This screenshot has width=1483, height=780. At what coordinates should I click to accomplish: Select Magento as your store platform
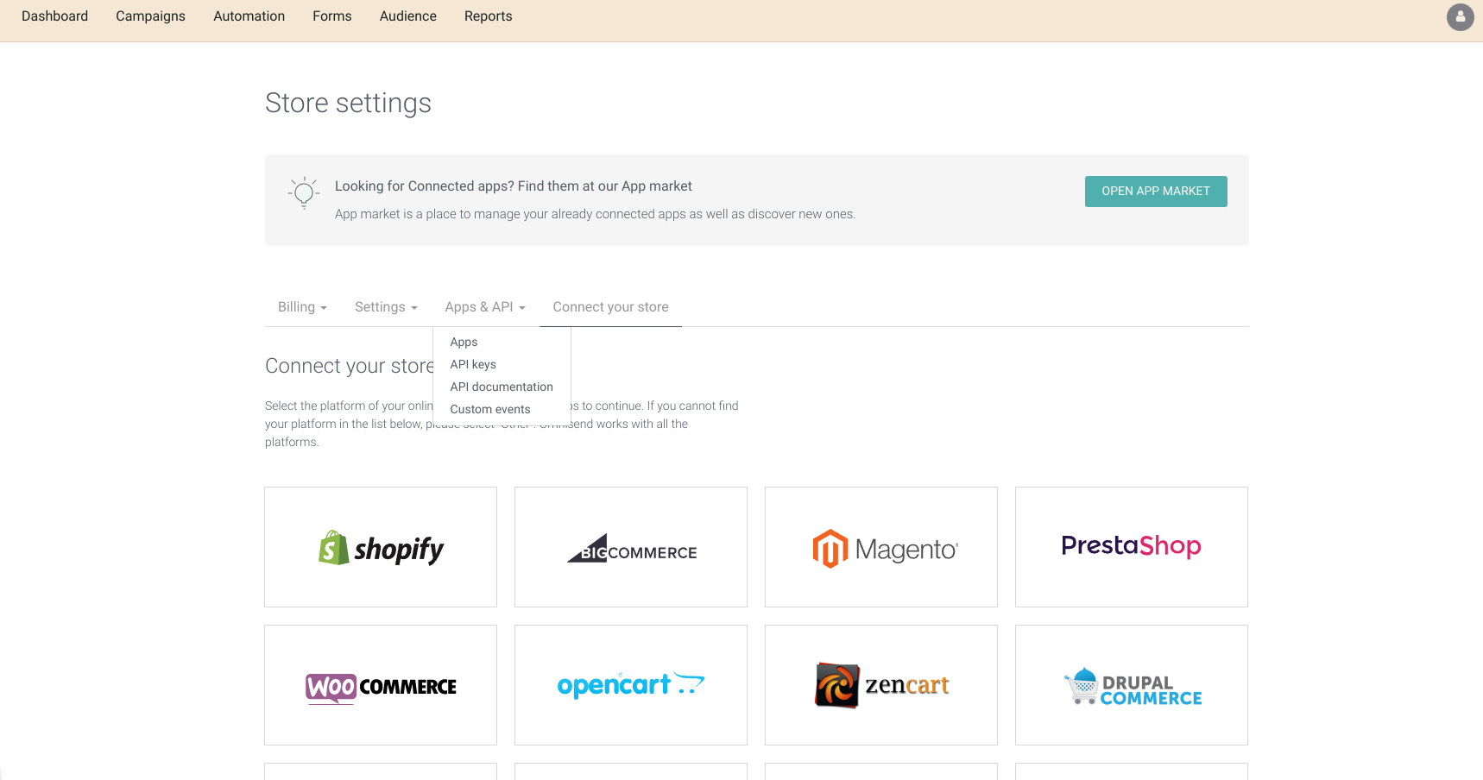pyautogui.click(x=880, y=547)
